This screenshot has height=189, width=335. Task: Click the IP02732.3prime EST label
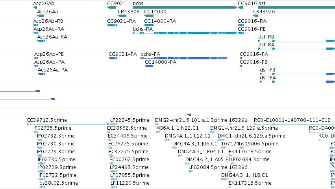click(56, 136)
